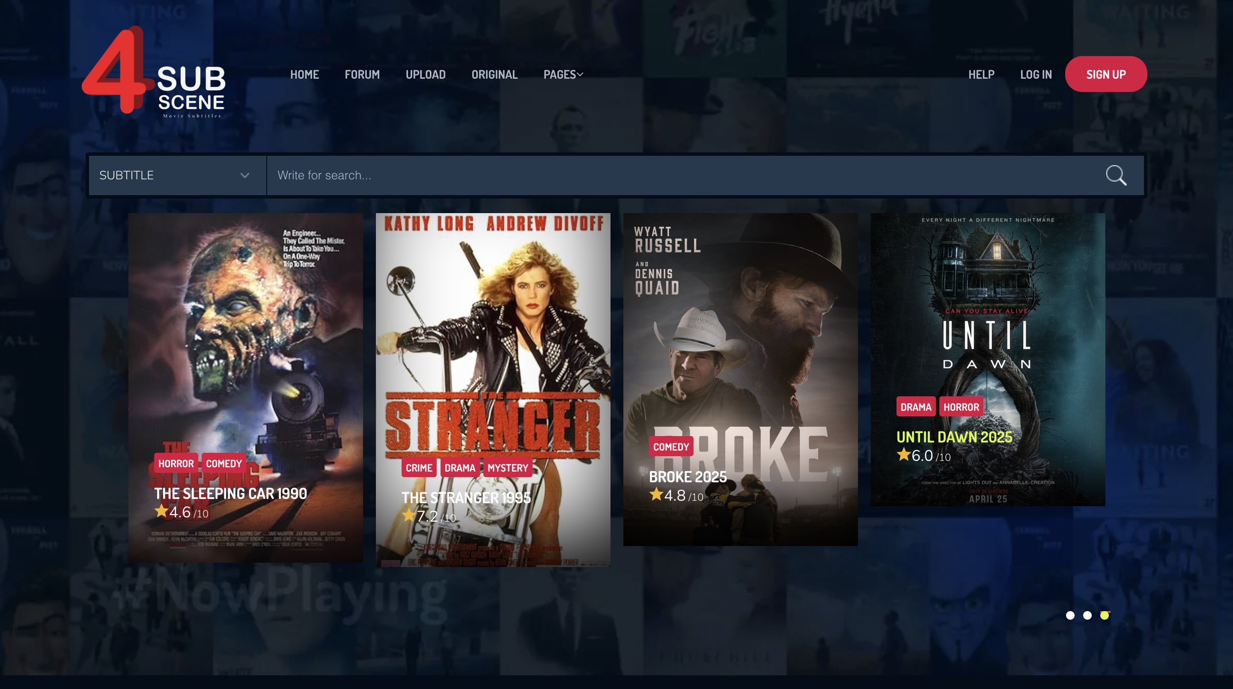Open the Upload page
This screenshot has height=689, width=1233.
coord(426,74)
